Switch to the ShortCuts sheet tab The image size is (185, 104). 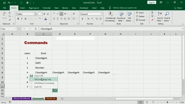[51, 99]
